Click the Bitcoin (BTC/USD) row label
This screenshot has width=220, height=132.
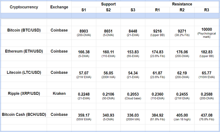click(23, 30)
